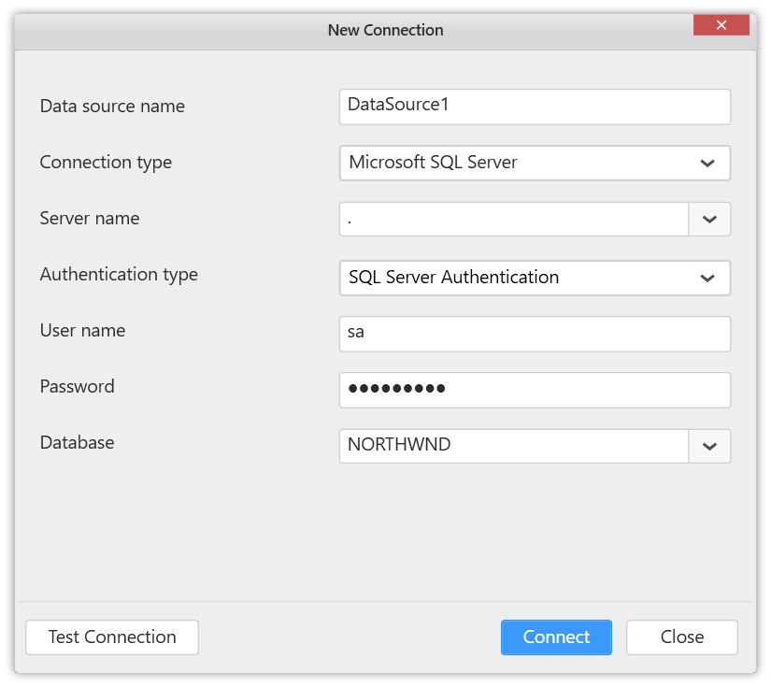
Task: Click the Database label text
Action: [77, 443]
